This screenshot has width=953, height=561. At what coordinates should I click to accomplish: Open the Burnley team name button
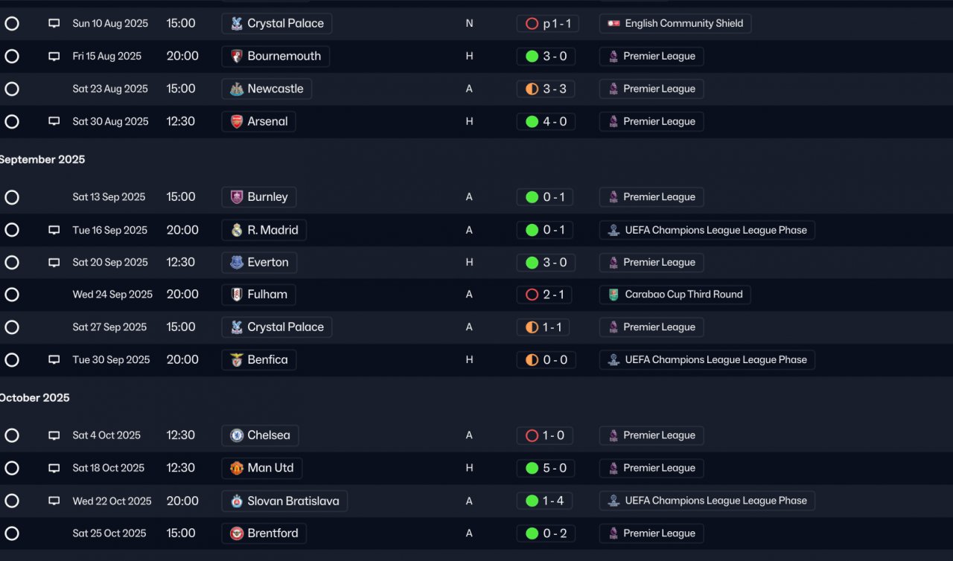point(259,197)
